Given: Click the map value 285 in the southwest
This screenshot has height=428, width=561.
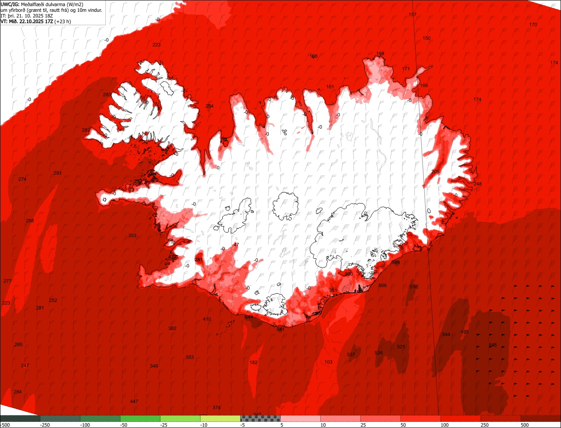Looking at the screenshot, I should 18,344.
